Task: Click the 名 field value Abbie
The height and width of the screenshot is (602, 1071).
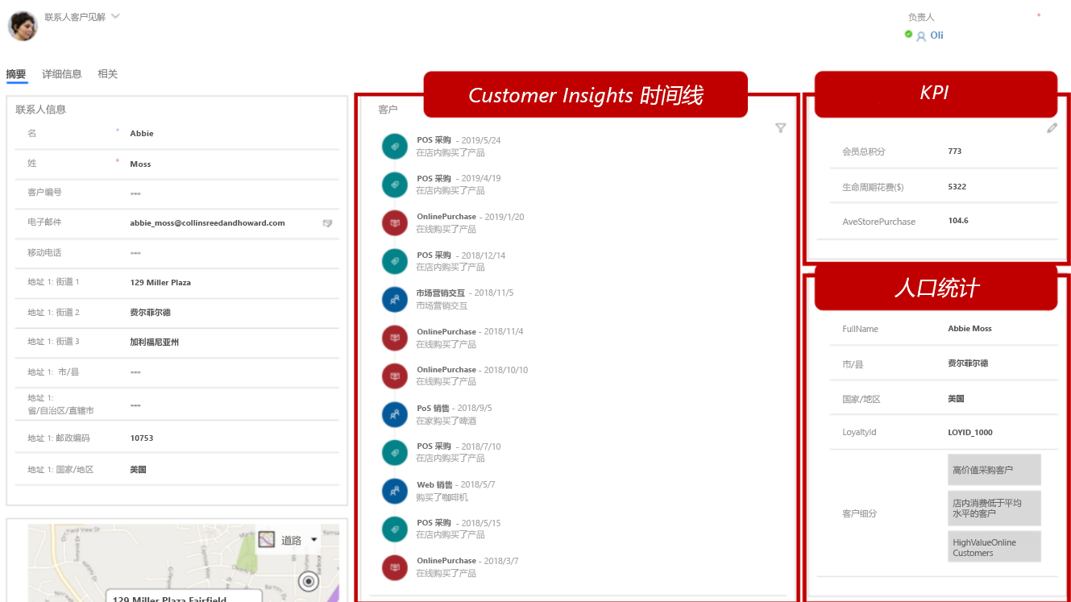Action: point(142,134)
